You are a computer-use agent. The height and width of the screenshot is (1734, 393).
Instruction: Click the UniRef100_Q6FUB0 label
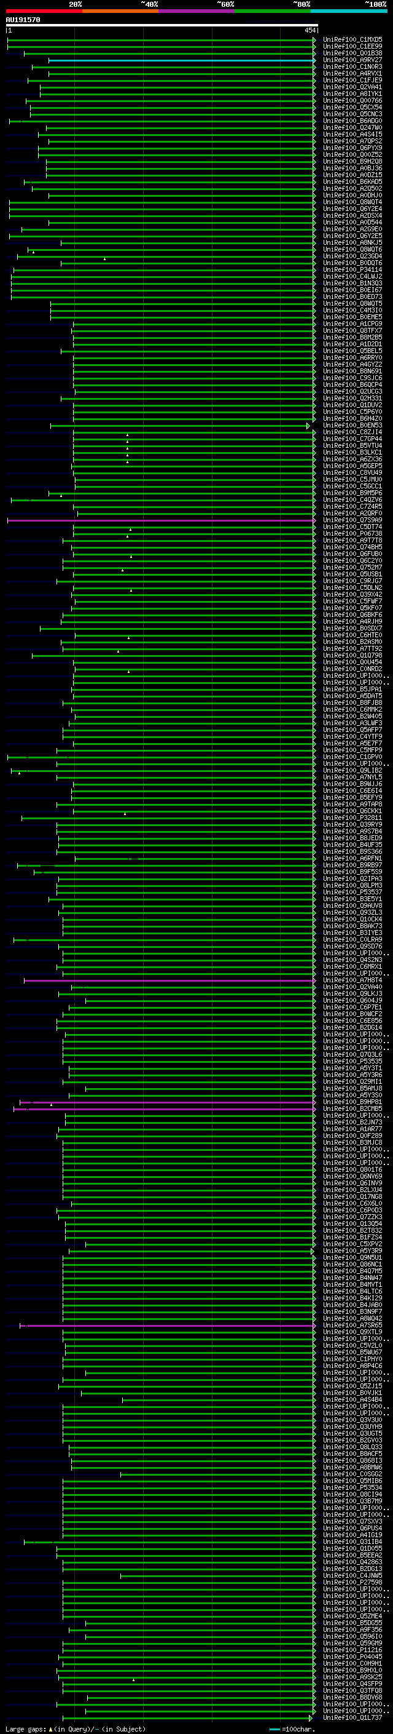pyautogui.click(x=352, y=554)
